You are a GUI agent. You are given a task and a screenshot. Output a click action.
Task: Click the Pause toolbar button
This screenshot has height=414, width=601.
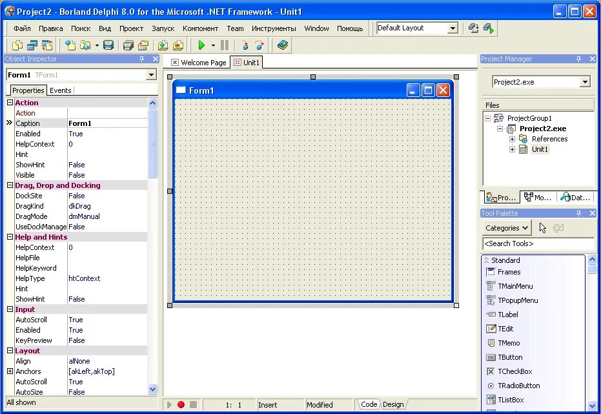(225, 45)
